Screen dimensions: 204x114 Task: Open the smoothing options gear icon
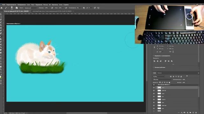84,8
